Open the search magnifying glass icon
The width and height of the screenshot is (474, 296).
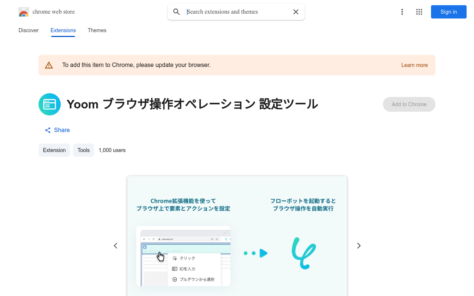(176, 11)
